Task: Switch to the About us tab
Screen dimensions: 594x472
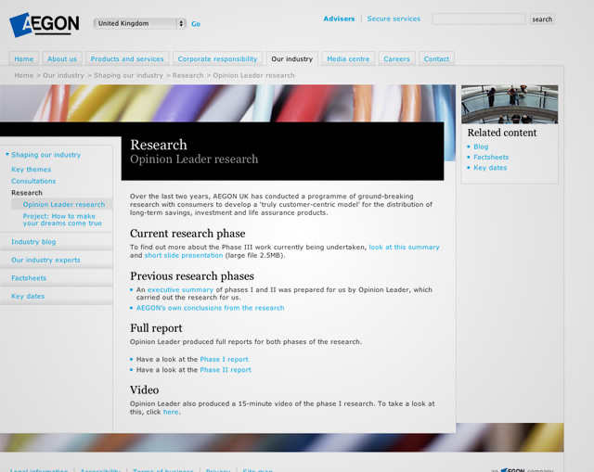Action: 62,58
